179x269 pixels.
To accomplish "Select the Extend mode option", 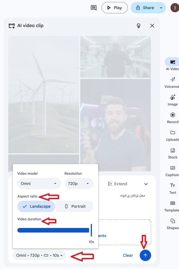I will 118,184.
